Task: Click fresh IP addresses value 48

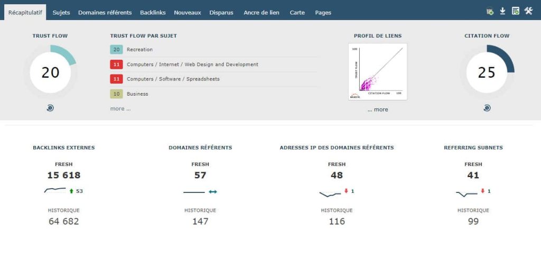Action: [x=337, y=175]
